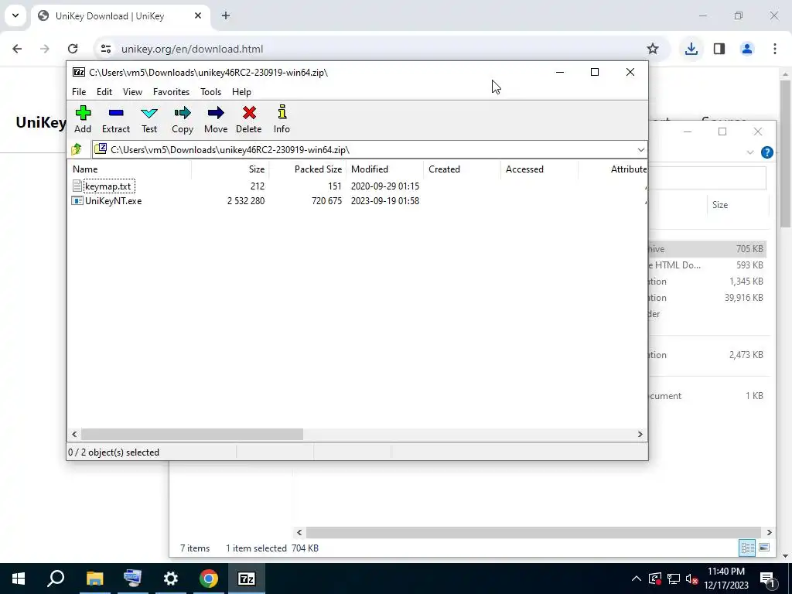Image resolution: width=792 pixels, height=594 pixels.
Task: Sort by Accessed column header
Action: point(539,169)
